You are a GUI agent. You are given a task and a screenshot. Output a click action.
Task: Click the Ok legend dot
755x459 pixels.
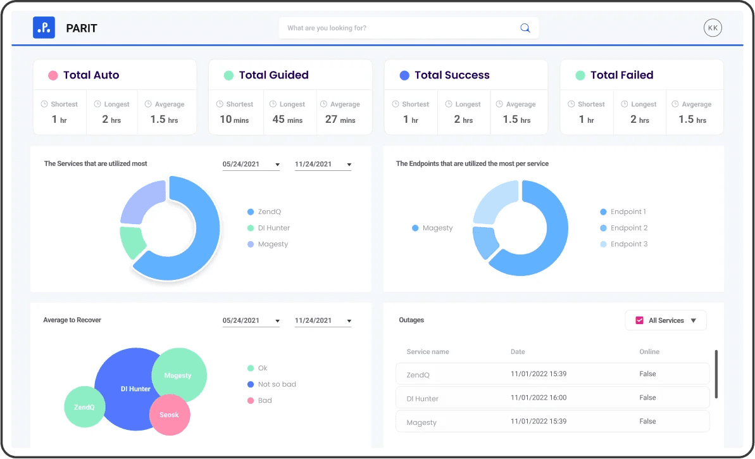pos(251,368)
